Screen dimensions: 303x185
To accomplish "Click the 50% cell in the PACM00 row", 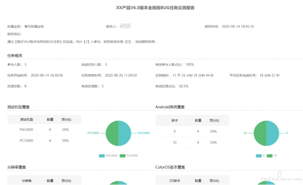I will [65, 130].
